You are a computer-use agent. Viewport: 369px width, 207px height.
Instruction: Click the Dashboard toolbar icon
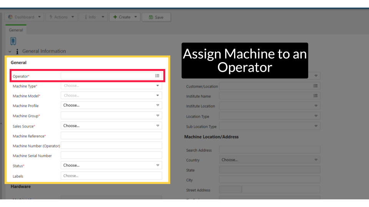[11, 17]
